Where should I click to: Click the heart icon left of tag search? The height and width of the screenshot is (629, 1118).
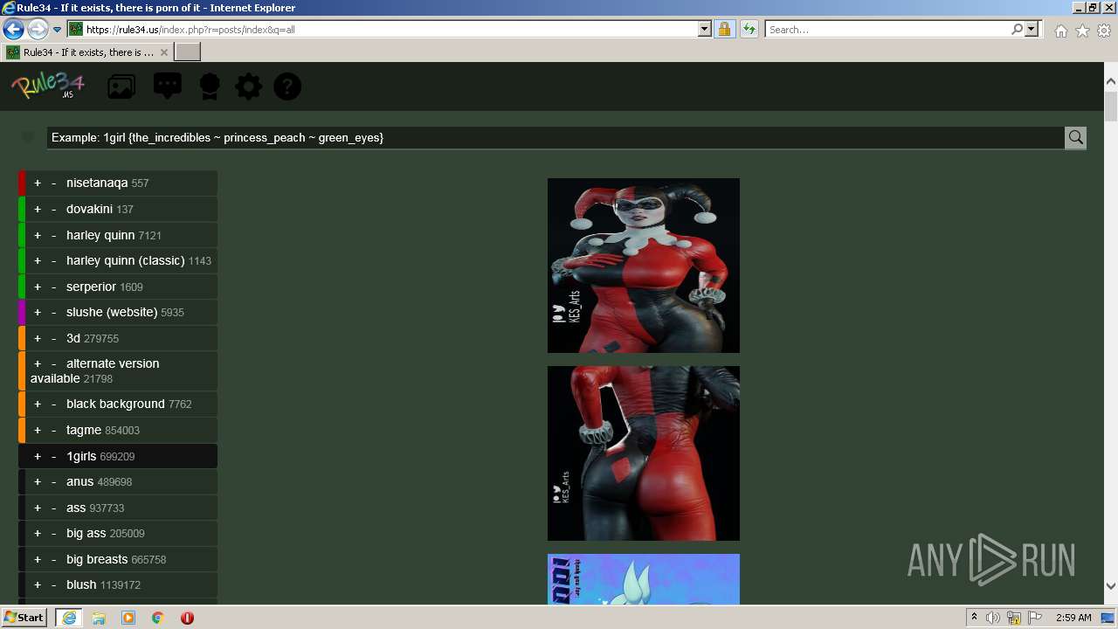pos(28,137)
